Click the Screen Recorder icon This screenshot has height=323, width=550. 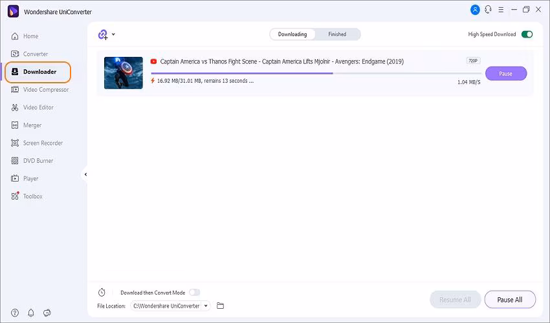coord(15,143)
